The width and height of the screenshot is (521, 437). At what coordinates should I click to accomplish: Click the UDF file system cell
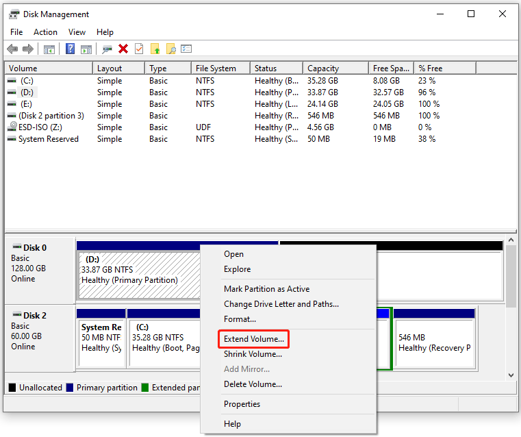pyautogui.click(x=203, y=127)
